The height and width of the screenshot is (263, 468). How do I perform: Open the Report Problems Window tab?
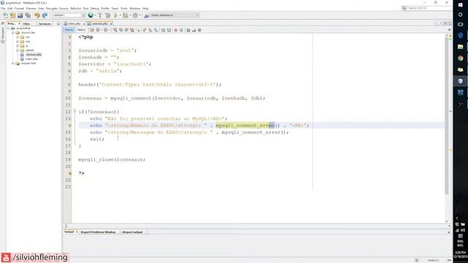[x=98, y=232]
